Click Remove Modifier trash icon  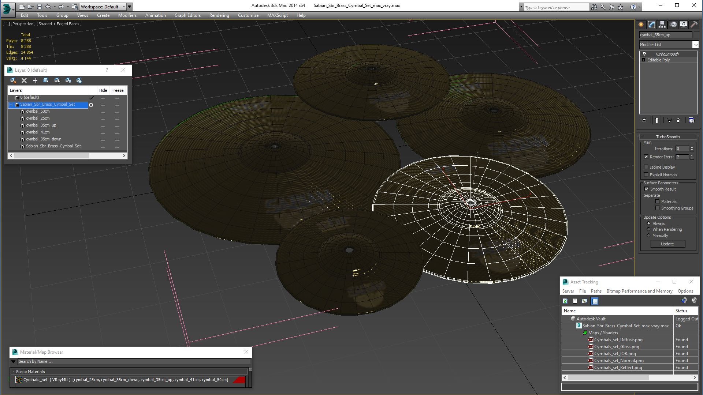point(678,120)
